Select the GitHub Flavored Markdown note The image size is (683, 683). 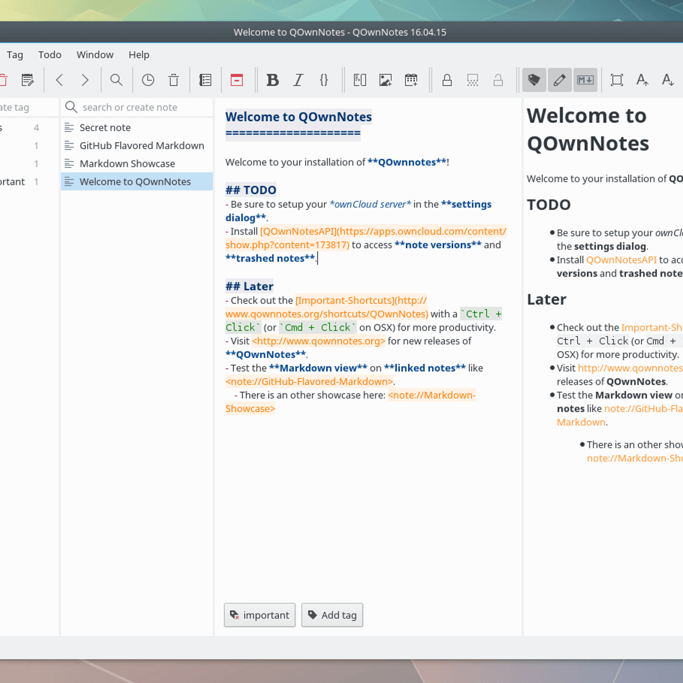tap(137, 146)
